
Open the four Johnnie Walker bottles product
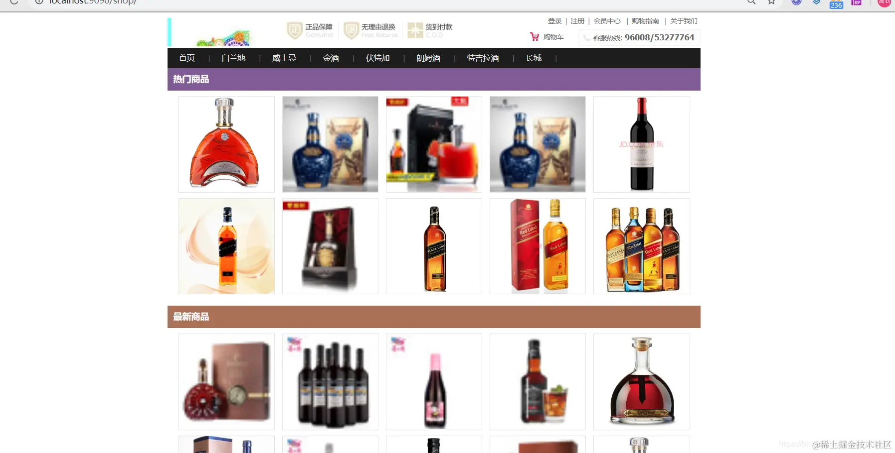pos(641,246)
